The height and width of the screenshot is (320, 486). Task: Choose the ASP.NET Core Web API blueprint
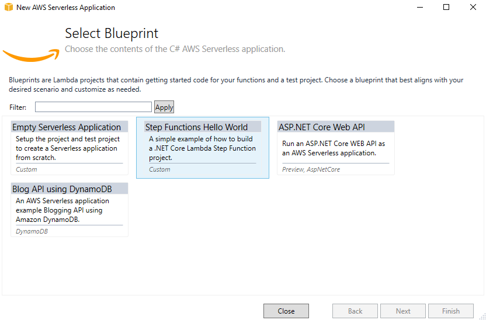(336, 148)
